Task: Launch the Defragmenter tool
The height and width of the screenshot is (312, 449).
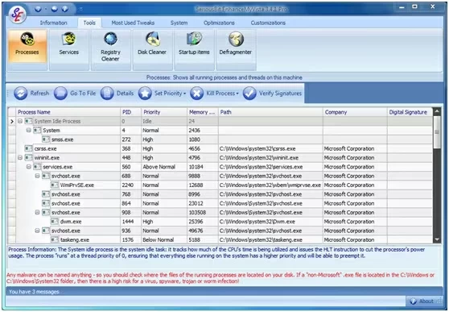Action: click(236, 49)
